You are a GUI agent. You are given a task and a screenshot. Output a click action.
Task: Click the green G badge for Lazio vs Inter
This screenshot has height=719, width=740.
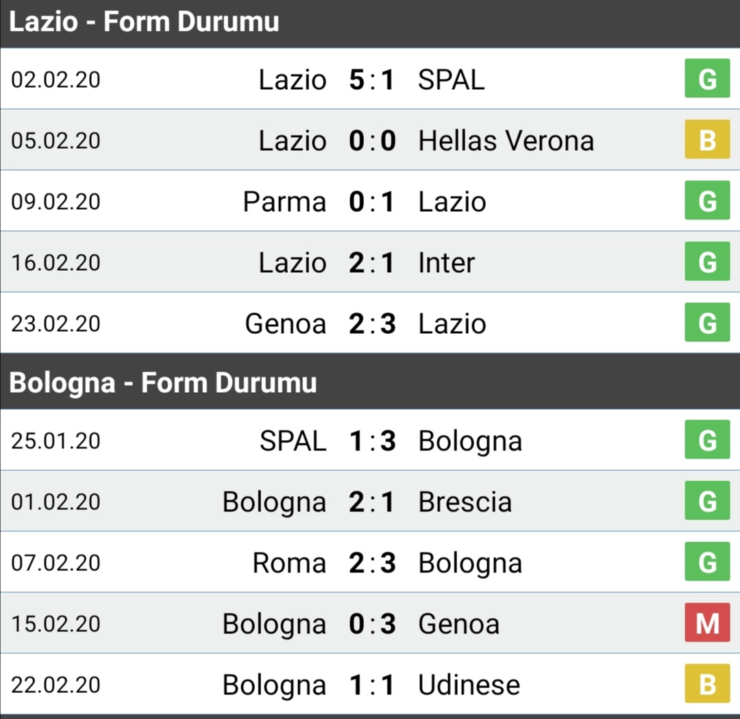pyautogui.click(x=707, y=261)
